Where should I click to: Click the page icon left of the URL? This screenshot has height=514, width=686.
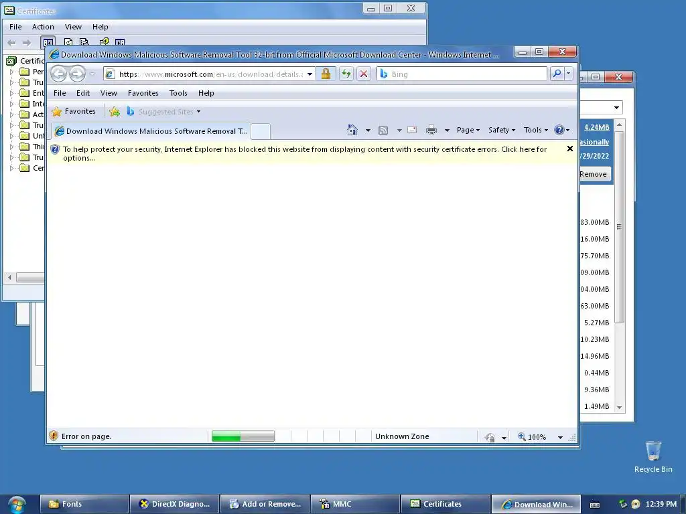tap(110, 74)
